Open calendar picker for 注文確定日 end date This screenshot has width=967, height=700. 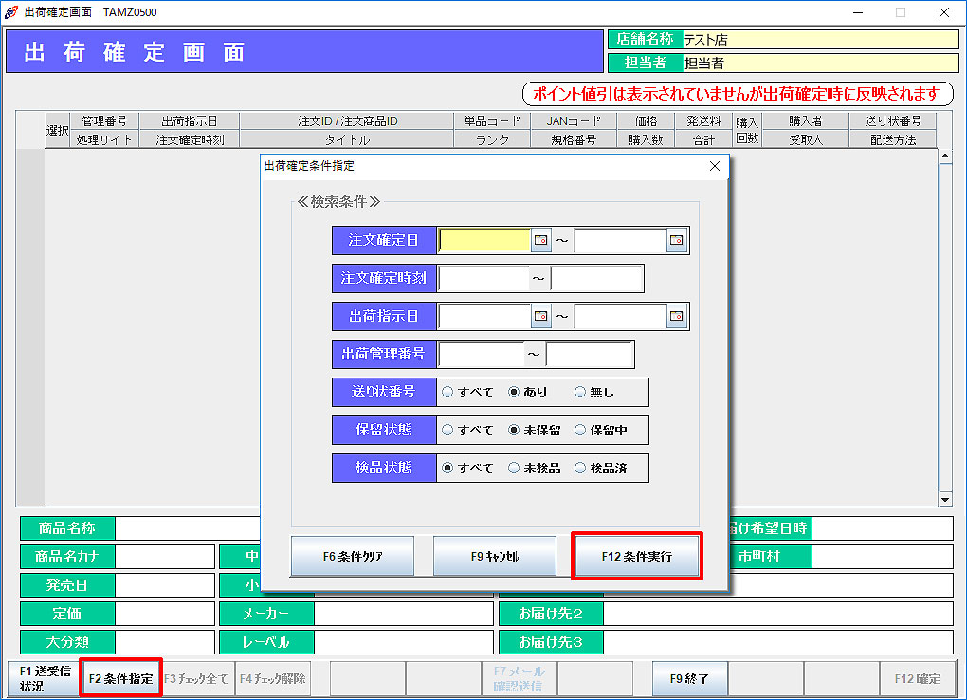click(x=677, y=241)
